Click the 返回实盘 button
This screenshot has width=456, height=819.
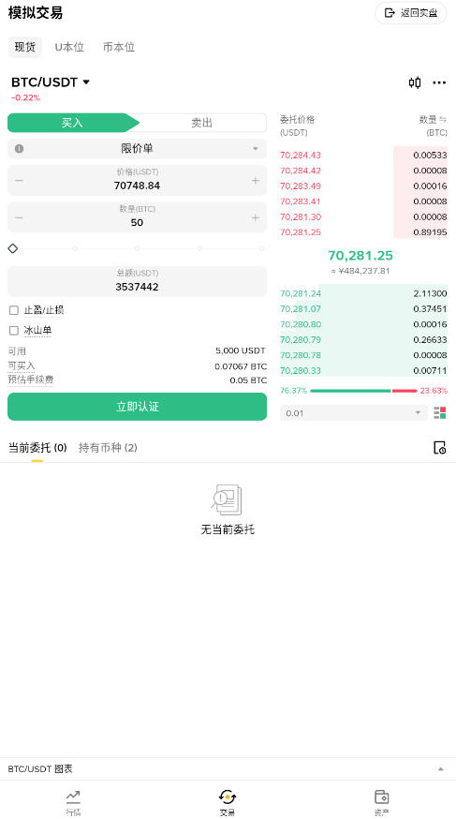click(x=411, y=13)
